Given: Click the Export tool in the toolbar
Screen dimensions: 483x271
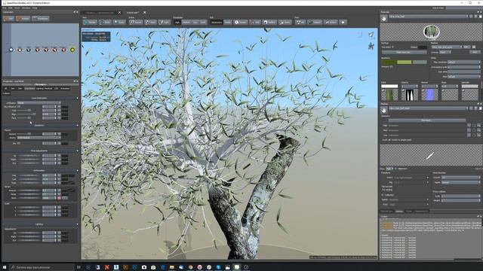Looking at the screenshot, I should (x=331, y=22).
